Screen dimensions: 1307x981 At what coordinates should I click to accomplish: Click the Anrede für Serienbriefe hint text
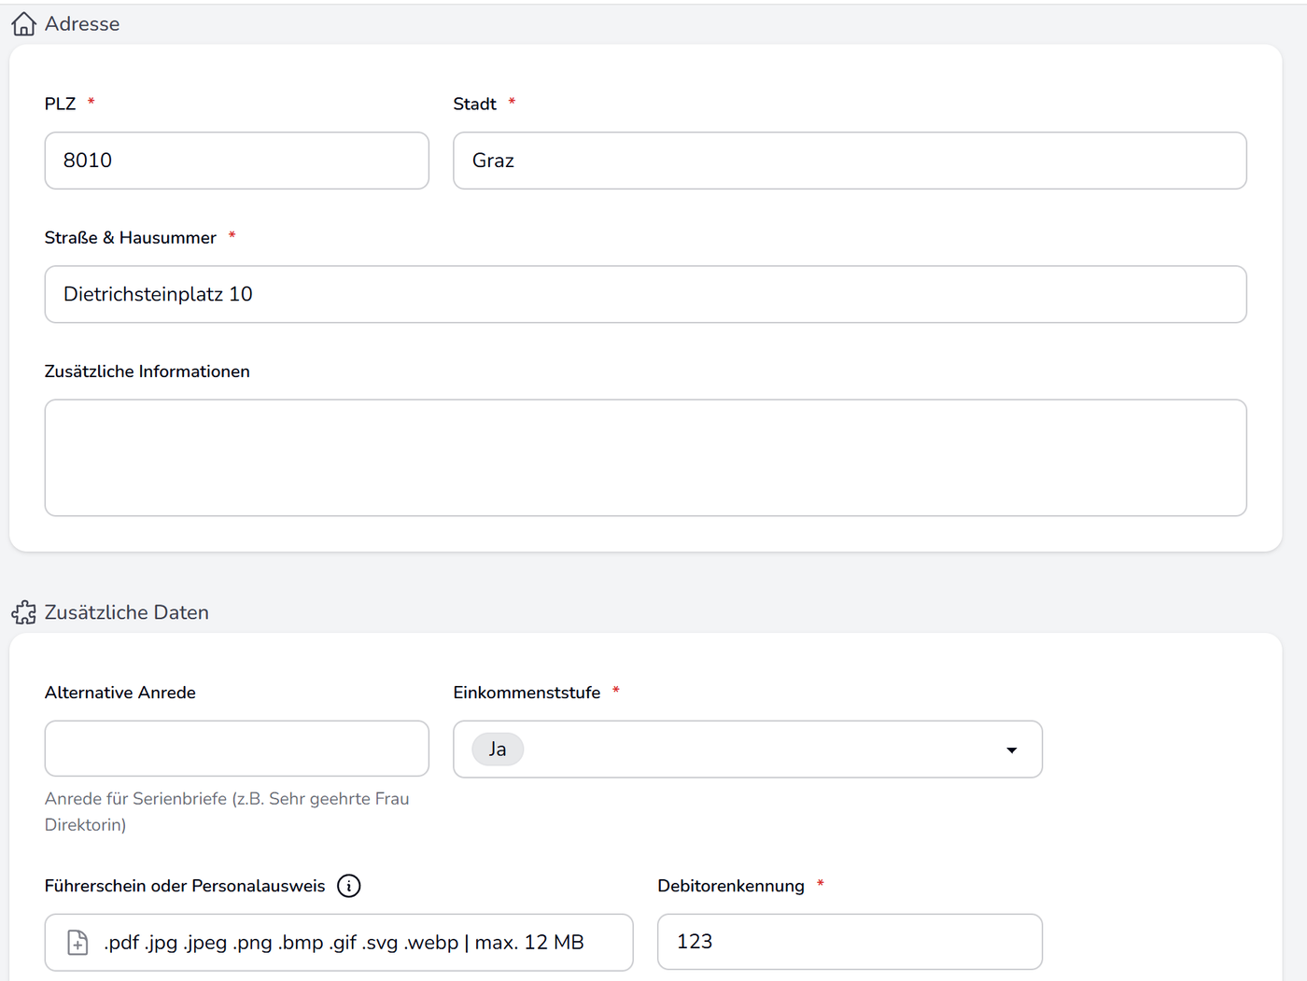[227, 812]
